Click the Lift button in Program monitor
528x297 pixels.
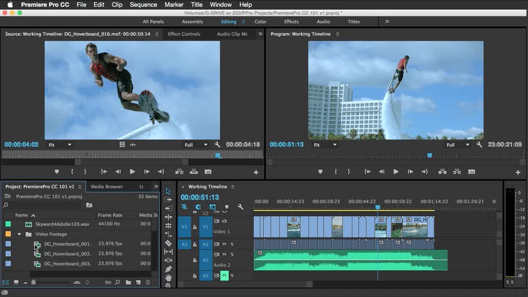442,172
